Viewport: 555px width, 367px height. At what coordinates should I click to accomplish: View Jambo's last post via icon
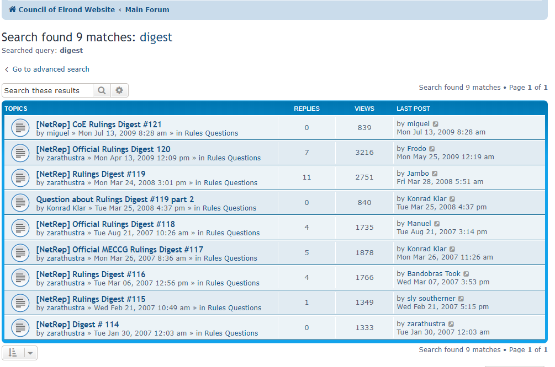pos(435,174)
